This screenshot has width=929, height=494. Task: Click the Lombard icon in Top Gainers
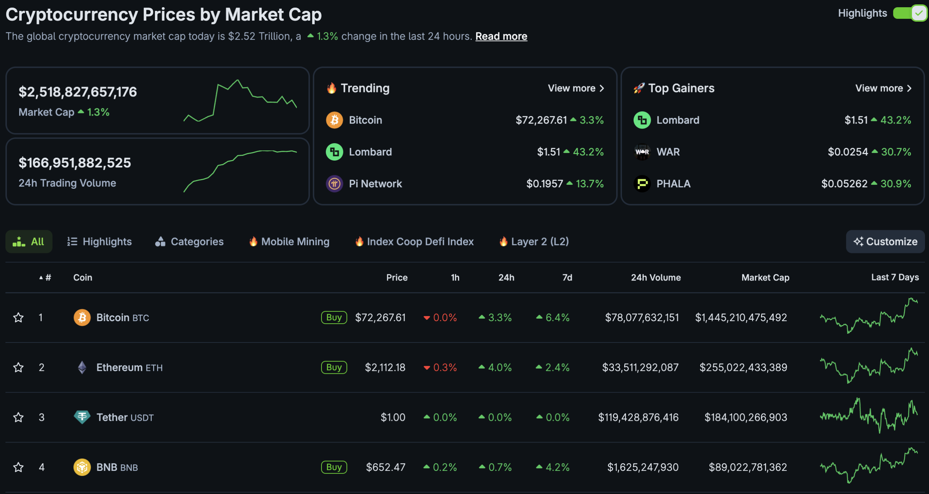pyautogui.click(x=642, y=120)
